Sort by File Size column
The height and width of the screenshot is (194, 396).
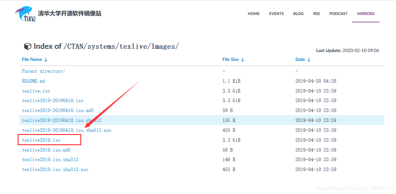coord(233,59)
